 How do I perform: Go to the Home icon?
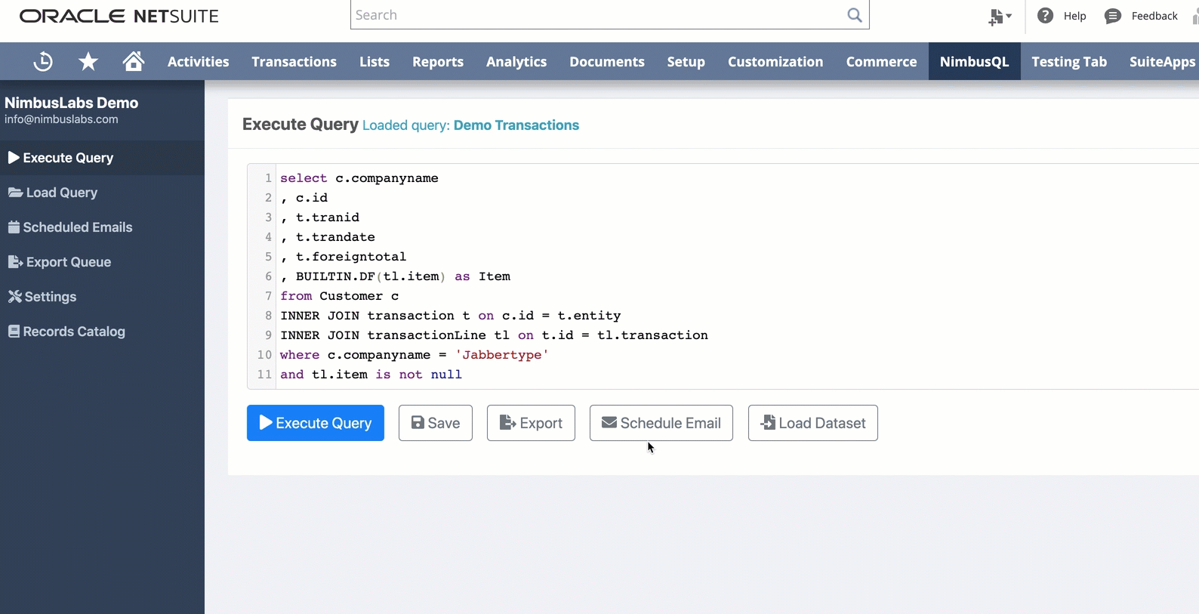134,61
